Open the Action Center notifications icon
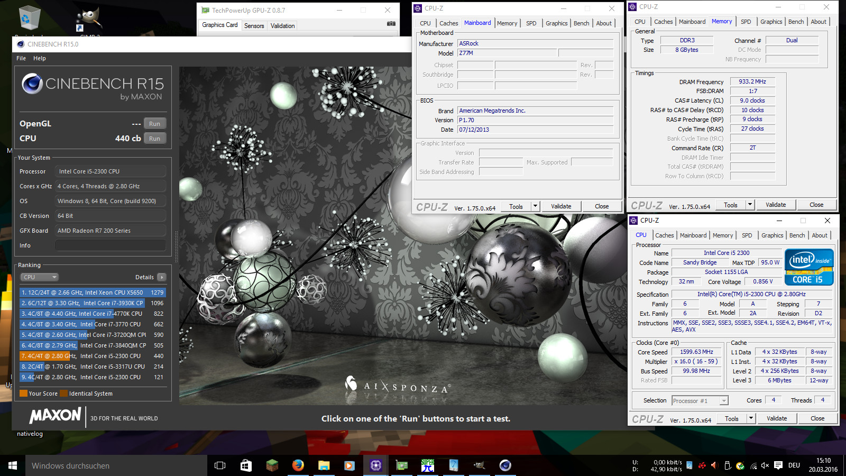The width and height of the screenshot is (846, 476). point(778,465)
